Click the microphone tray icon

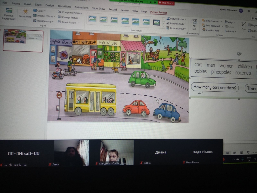coord(243,159)
